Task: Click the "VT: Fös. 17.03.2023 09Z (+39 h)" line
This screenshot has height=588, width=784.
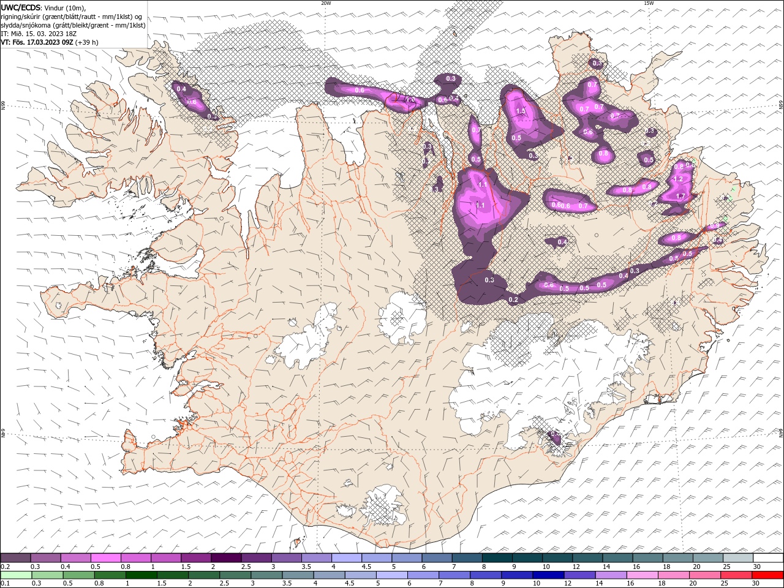Action: click(50, 42)
